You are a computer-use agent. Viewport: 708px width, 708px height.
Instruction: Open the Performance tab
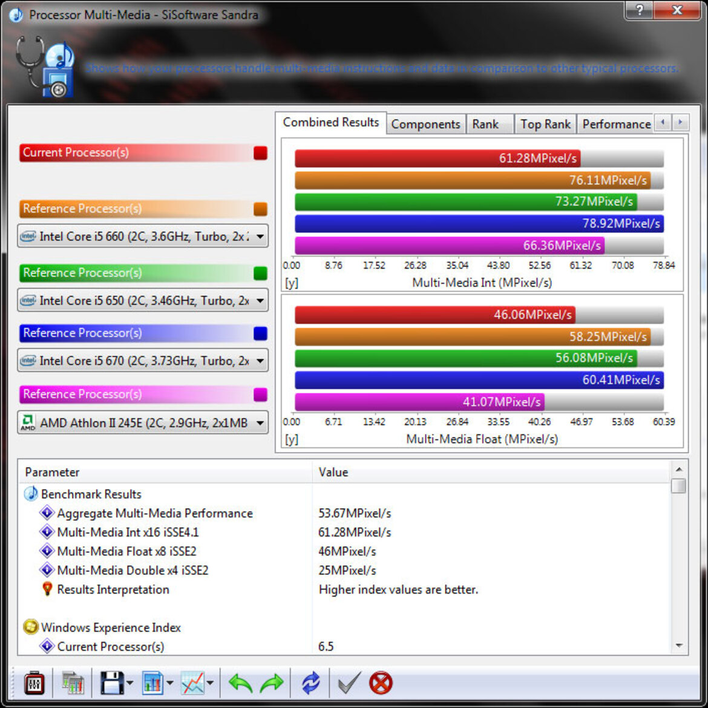pos(616,124)
